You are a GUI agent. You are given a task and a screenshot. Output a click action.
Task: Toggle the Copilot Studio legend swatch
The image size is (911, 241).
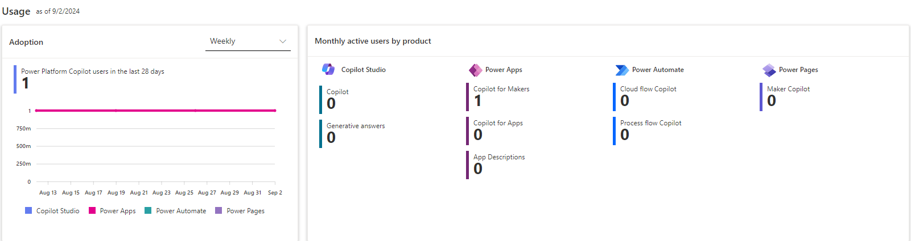pos(28,210)
